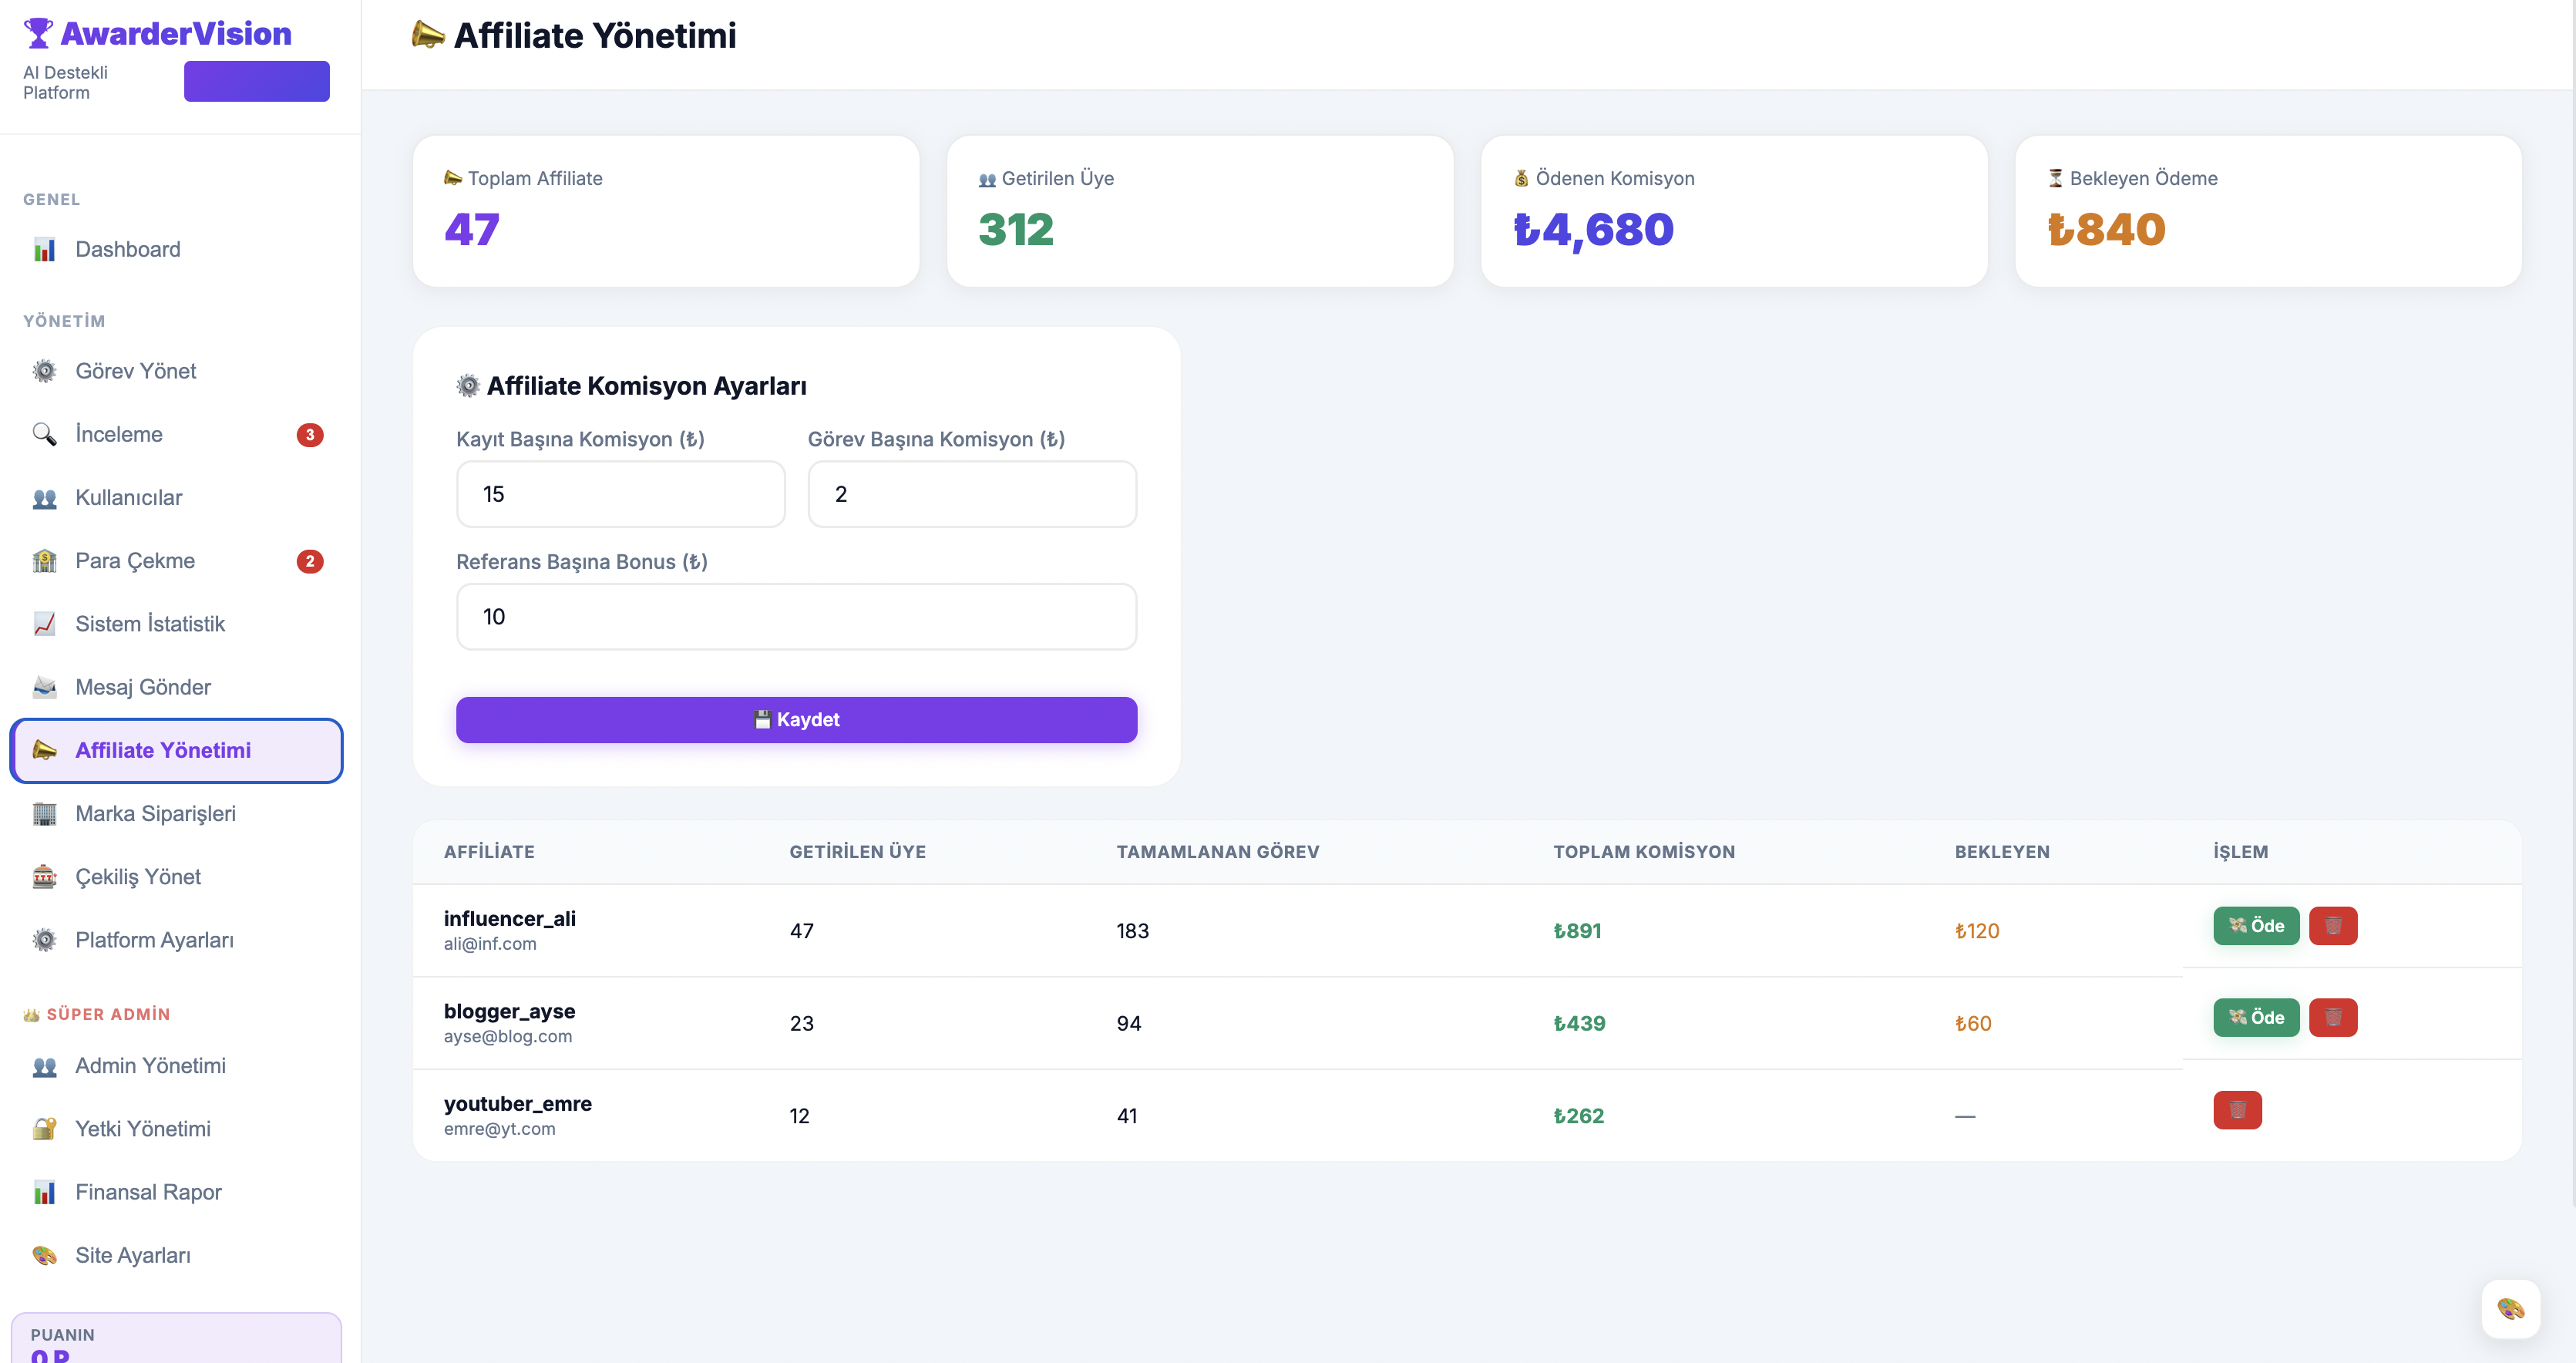Click the purple button beside AI Destekli Platform
2576x1363 pixels.
click(256, 81)
